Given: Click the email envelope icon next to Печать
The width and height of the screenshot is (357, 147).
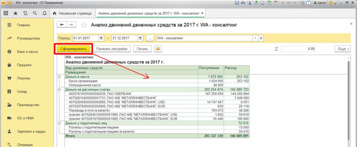Looking at the screenshot, I should (x=158, y=49).
